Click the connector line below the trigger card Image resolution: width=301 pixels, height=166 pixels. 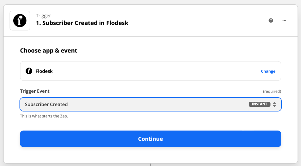(x=150, y=165)
